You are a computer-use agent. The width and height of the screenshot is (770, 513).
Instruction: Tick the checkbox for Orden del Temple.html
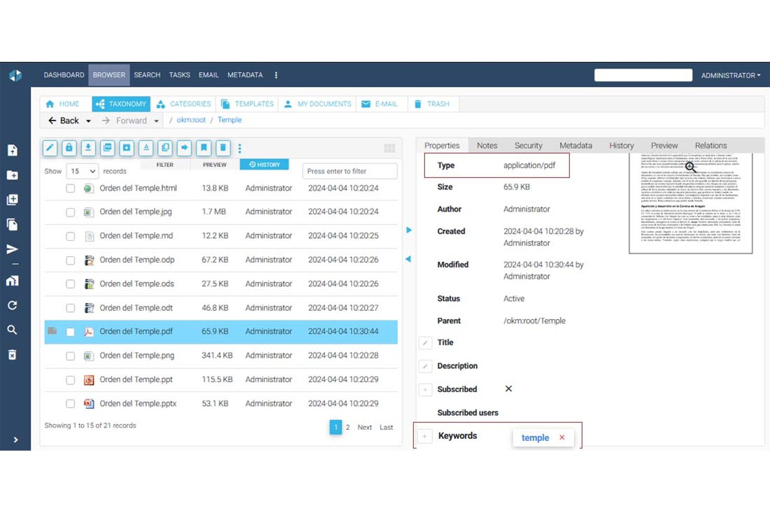(x=70, y=188)
